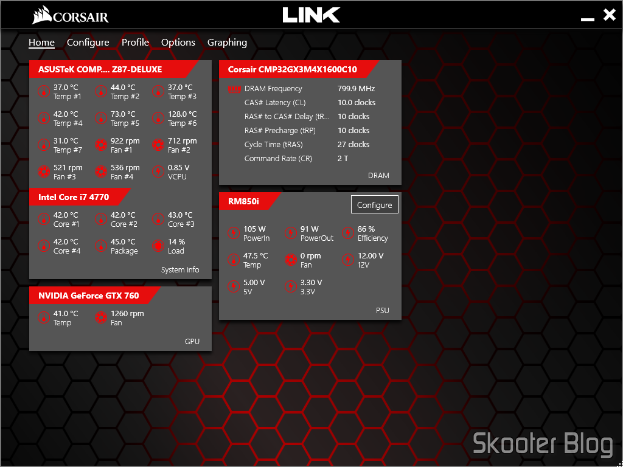
Task: Click the PSU label in RM850i panel
Action: pyautogui.click(x=383, y=310)
